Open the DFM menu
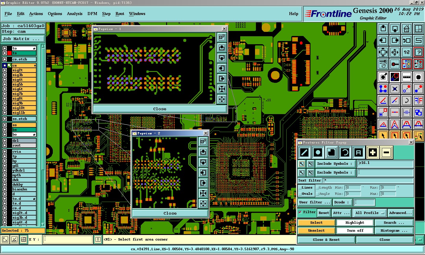 click(92, 14)
